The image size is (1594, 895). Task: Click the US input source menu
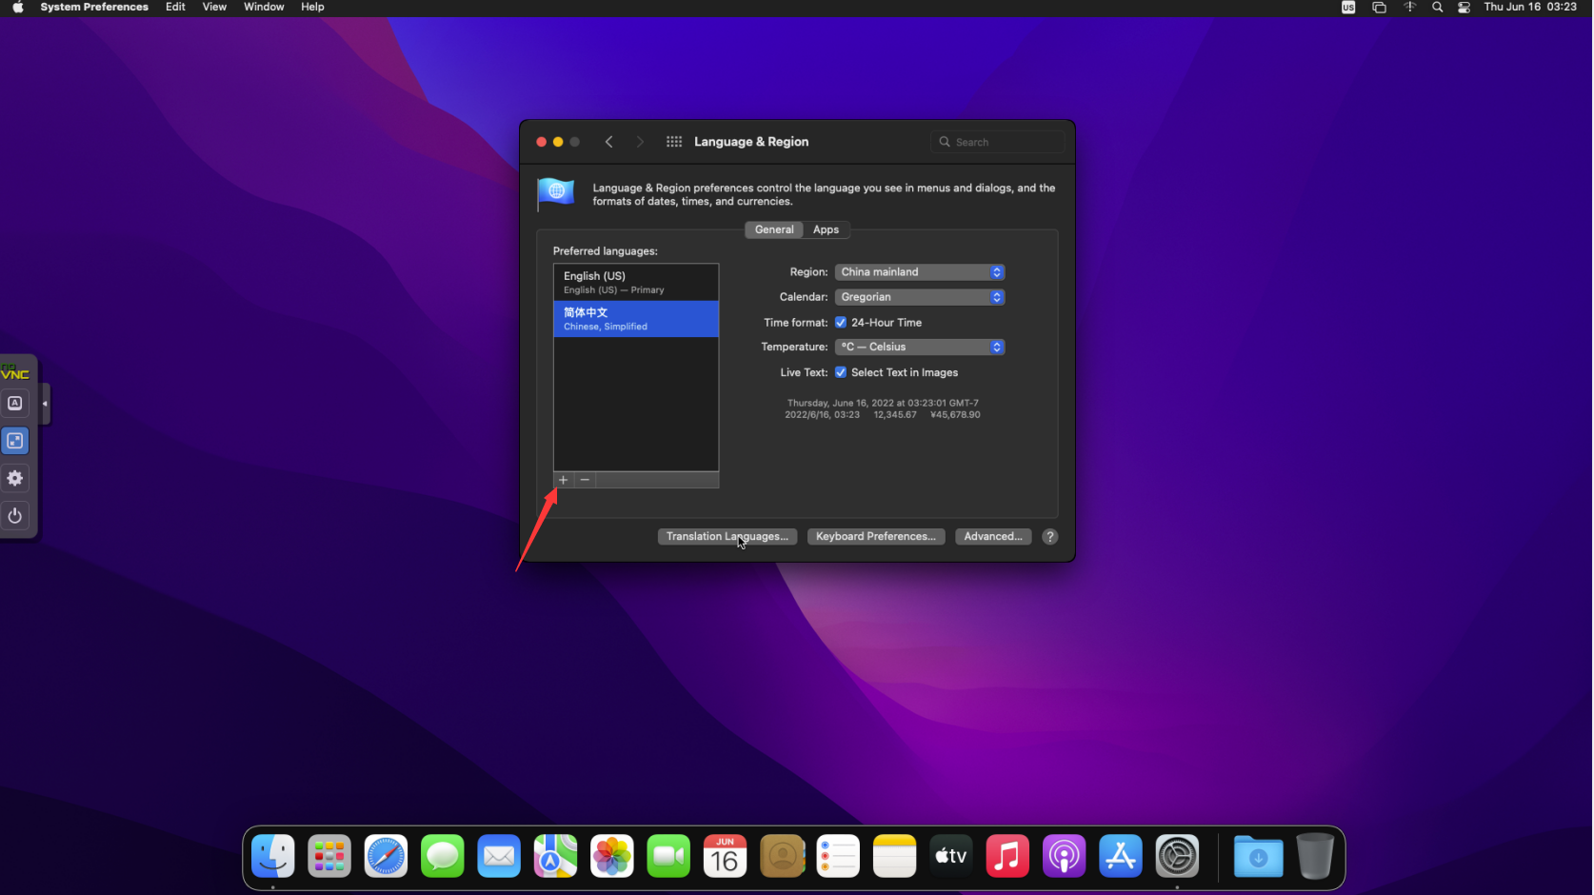(x=1348, y=7)
